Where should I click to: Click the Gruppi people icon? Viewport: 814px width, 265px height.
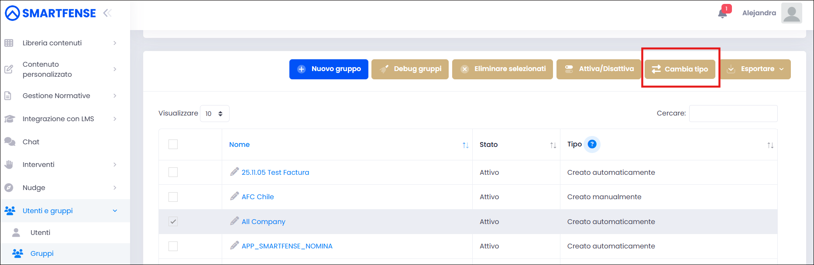(x=17, y=253)
